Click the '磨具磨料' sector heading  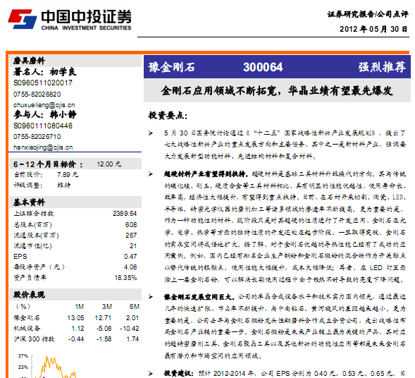(29, 61)
